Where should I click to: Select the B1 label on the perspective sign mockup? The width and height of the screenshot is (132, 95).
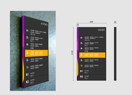tap(27, 75)
